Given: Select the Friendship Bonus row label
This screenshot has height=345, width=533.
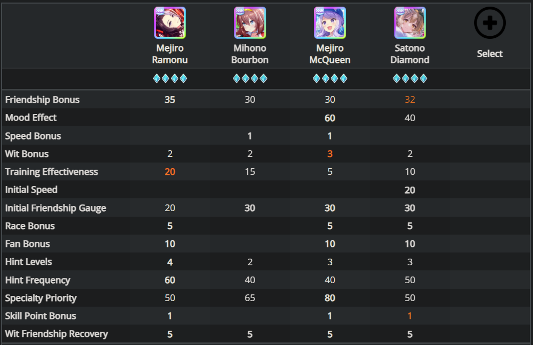Looking at the screenshot, I should click(x=42, y=100).
